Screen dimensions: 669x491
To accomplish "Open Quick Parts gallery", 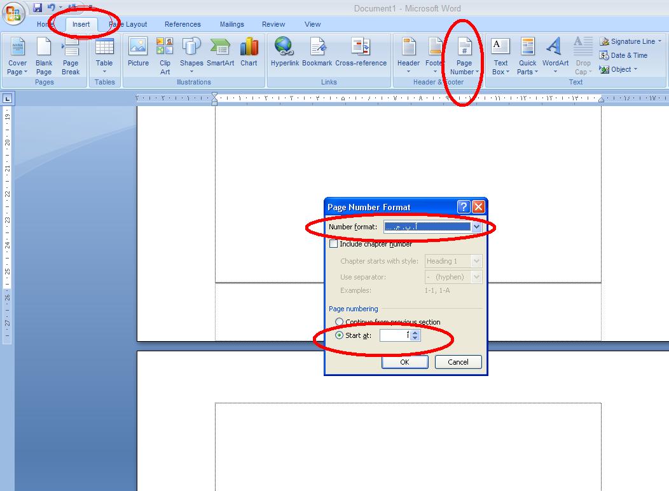I will click(527, 57).
